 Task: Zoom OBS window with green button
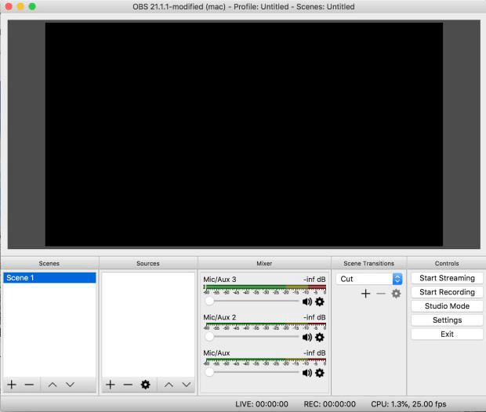pyautogui.click(x=32, y=6)
